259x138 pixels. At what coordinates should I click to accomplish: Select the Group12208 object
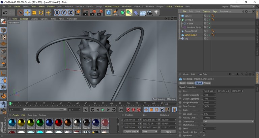(x=191, y=31)
